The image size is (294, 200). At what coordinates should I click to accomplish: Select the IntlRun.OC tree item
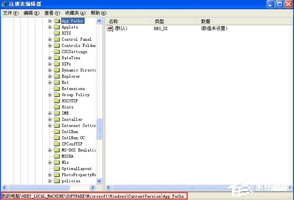pyautogui.click(x=73, y=138)
